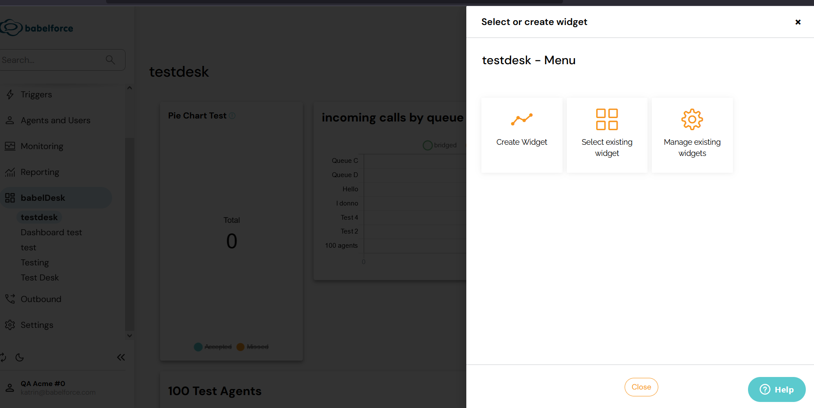Click the search magnifier icon
The height and width of the screenshot is (408, 814).
(x=110, y=60)
